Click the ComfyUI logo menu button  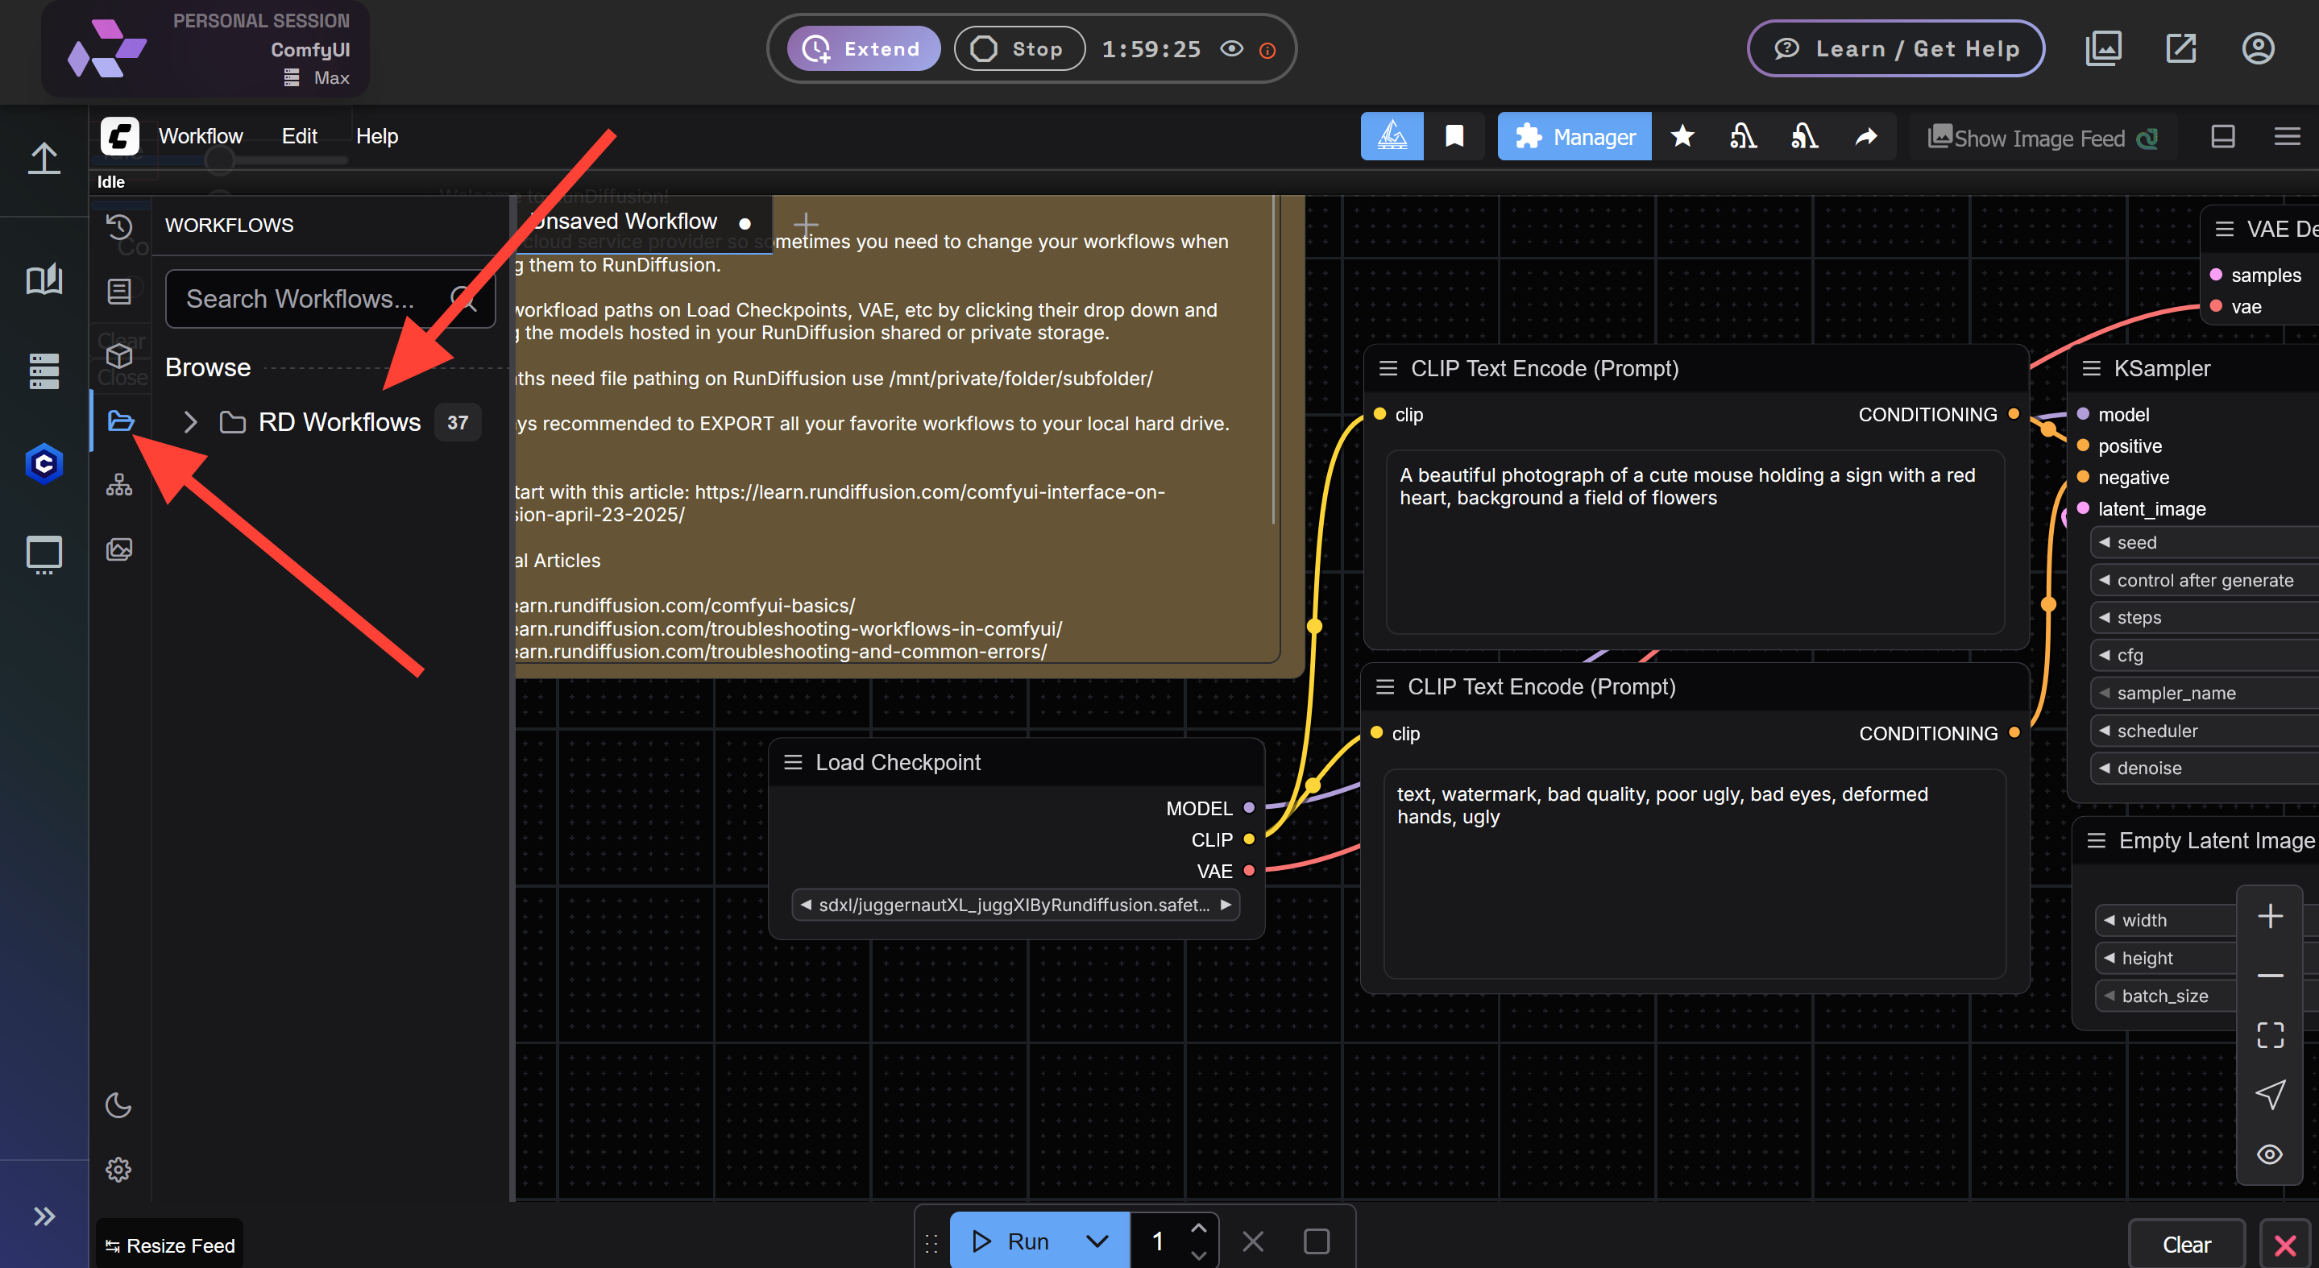[120, 136]
